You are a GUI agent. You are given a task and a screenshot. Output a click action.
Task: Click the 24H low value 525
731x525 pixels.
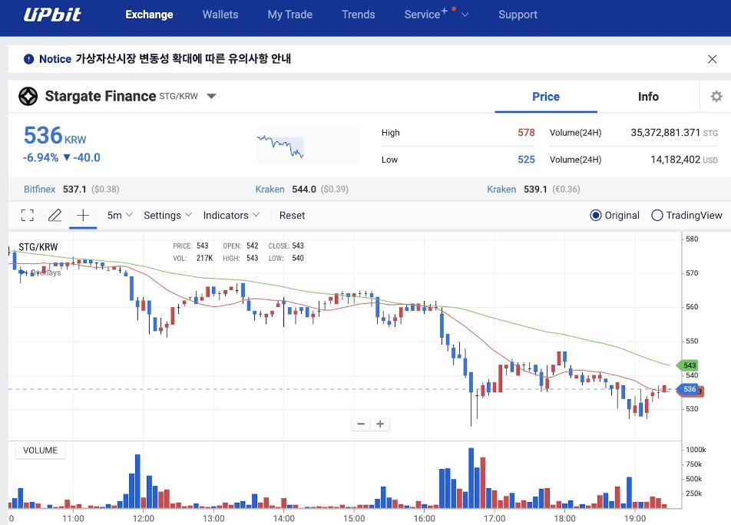tap(526, 160)
